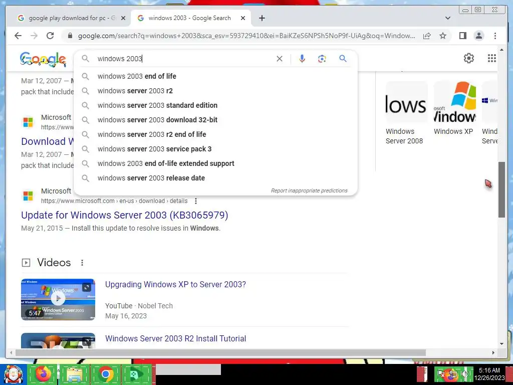
Task: Close the 'windows 2003' tab
Action: (243, 19)
